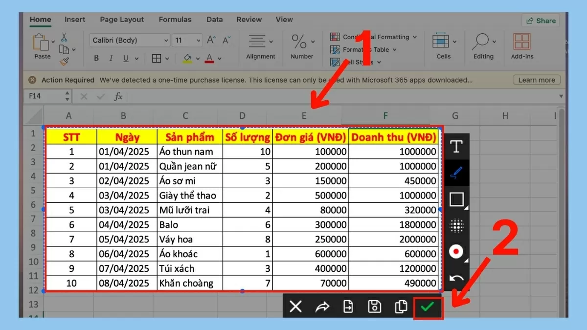Select the blue pen drawing tool

(x=456, y=173)
